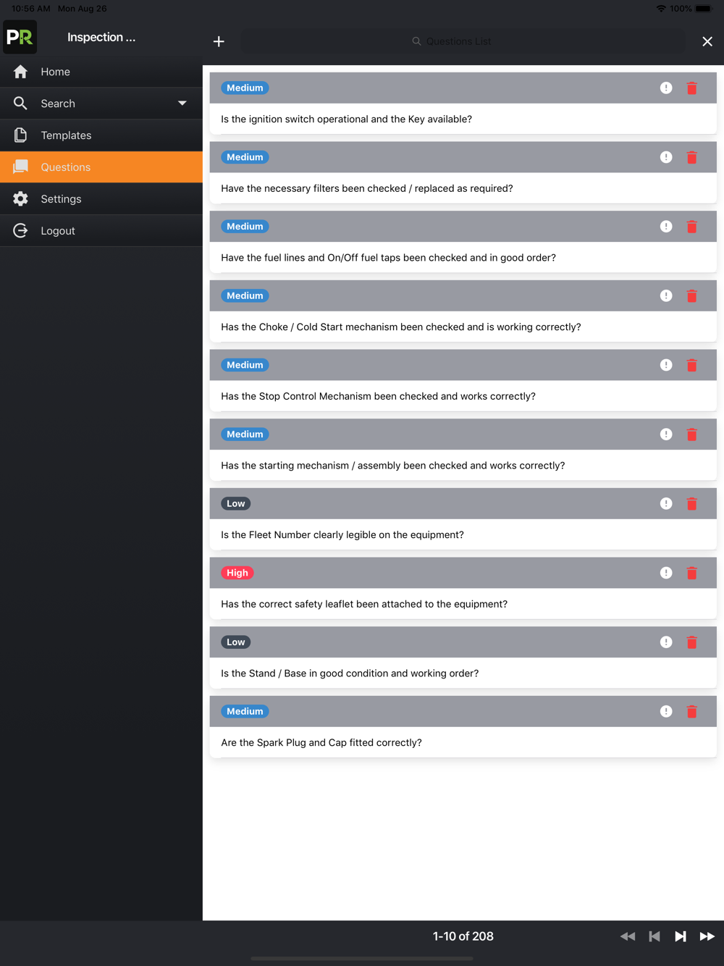Click Medium badge on ignition switch question
Screen dimensions: 724x966
click(x=245, y=88)
